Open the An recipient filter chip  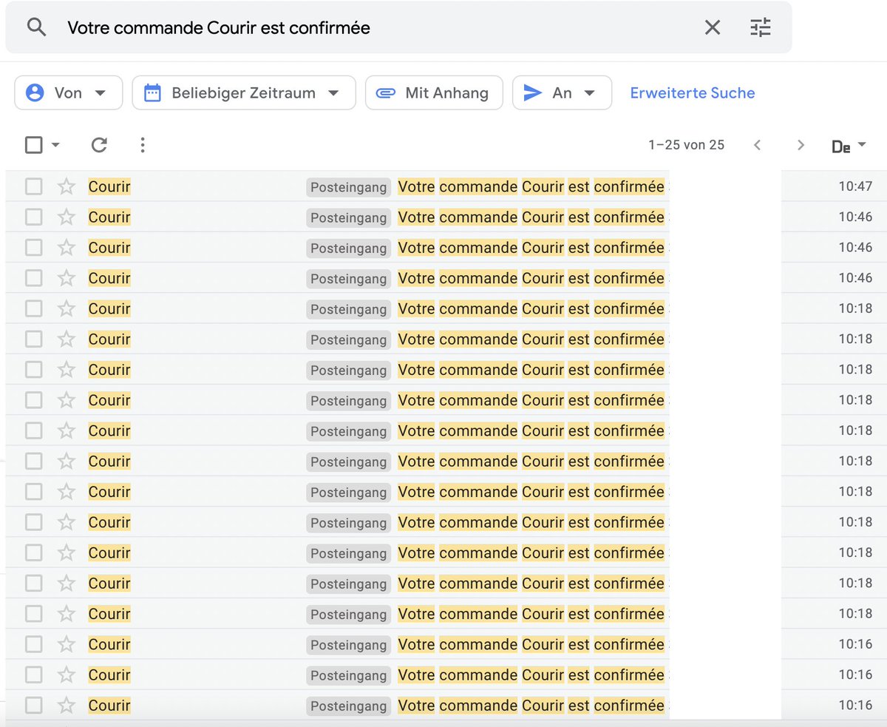562,93
